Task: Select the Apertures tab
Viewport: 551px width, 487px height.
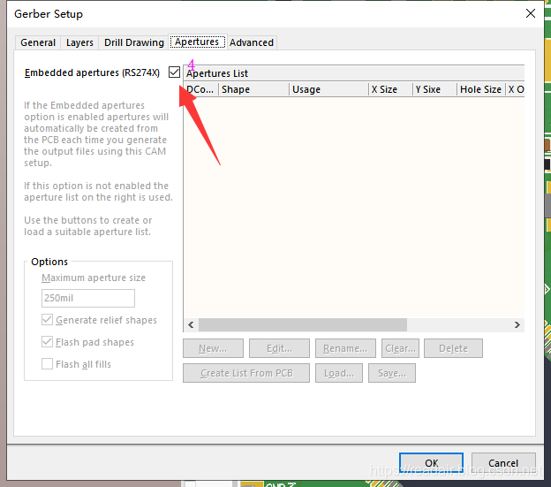Action: coord(197,42)
